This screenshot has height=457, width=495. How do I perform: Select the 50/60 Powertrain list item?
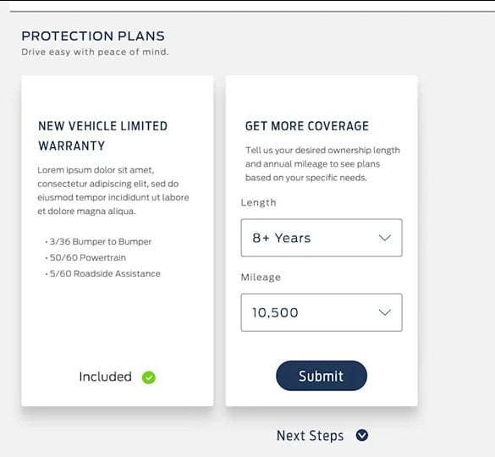(x=85, y=258)
